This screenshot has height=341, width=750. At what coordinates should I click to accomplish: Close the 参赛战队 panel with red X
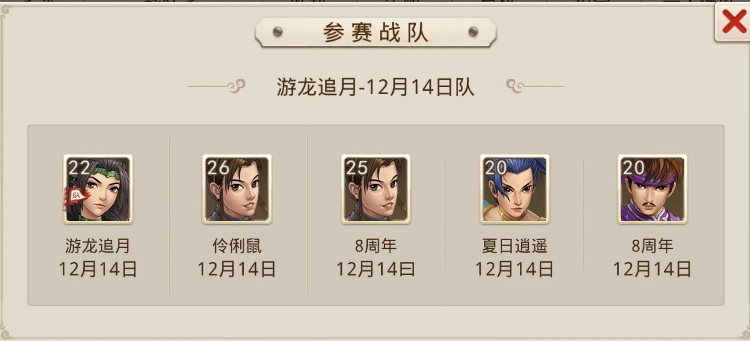pyautogui.click(x=733, y=22)
